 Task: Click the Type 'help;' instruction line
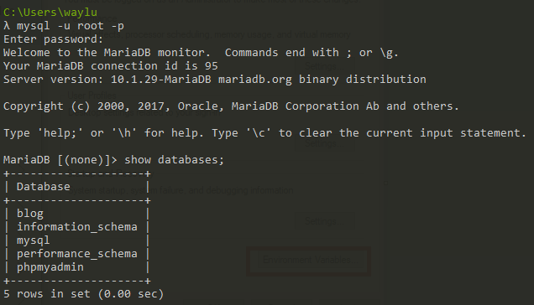click(x=264, y=133)
